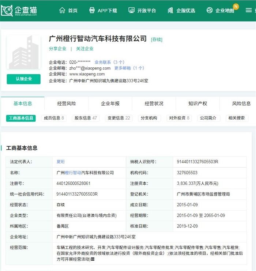Switch to the 经营风险 tab

[x=67, y=103]
